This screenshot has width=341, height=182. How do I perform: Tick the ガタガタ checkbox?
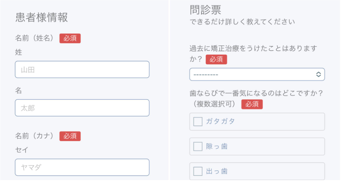(198, 122)
